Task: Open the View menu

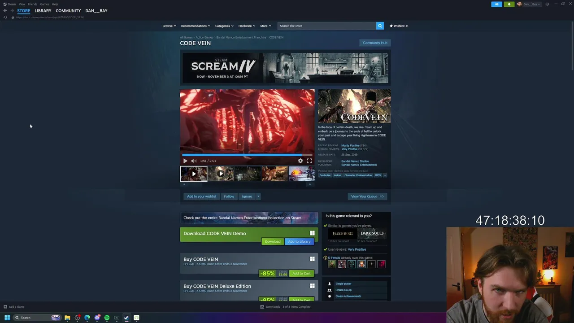Action: click(22, 4)
